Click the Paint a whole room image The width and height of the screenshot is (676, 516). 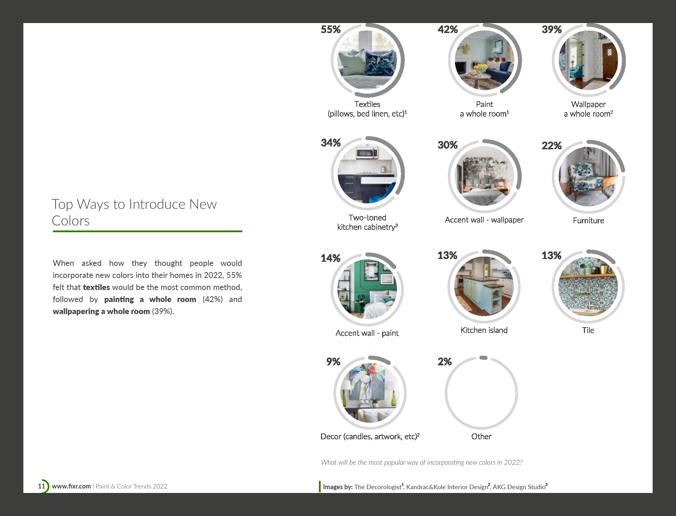(484, 61)
